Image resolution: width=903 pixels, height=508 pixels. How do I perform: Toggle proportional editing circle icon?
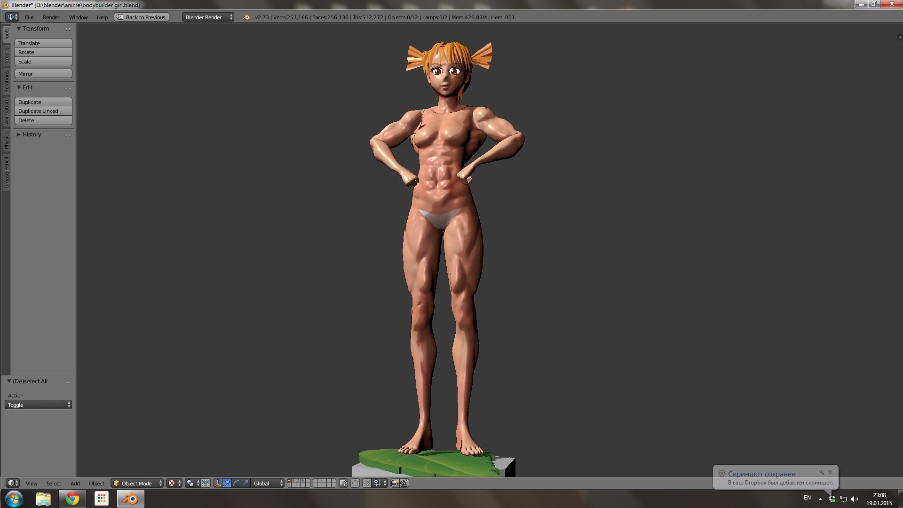click(x=355, y=483)
